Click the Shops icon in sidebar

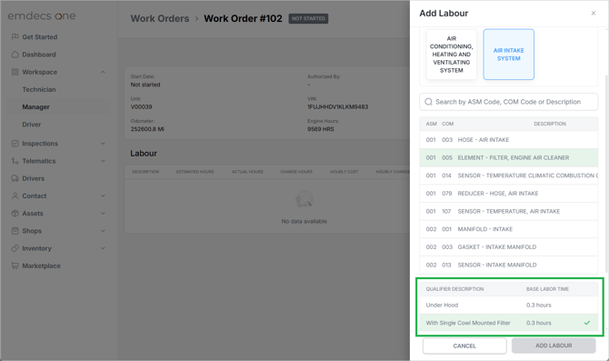tap(15, 231)
